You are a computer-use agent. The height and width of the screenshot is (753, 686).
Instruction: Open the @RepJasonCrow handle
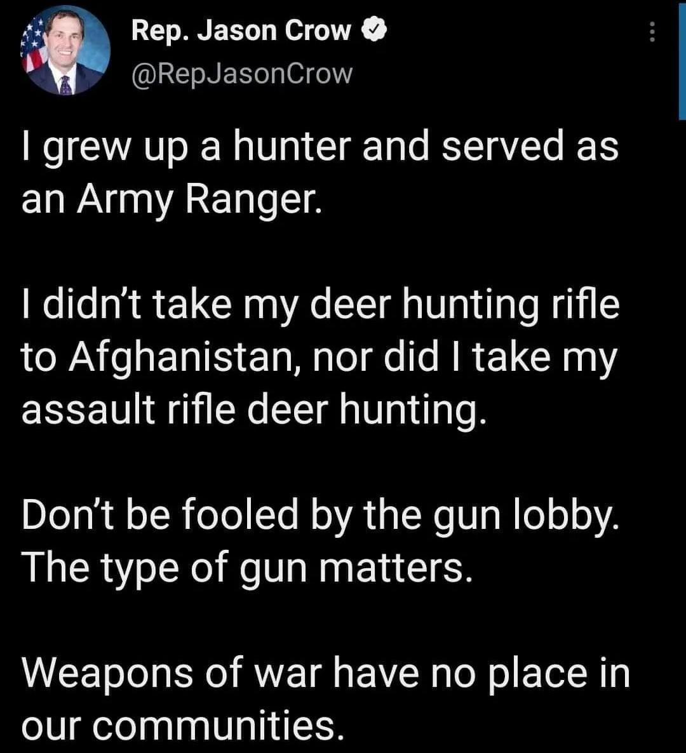click(241, 72)
